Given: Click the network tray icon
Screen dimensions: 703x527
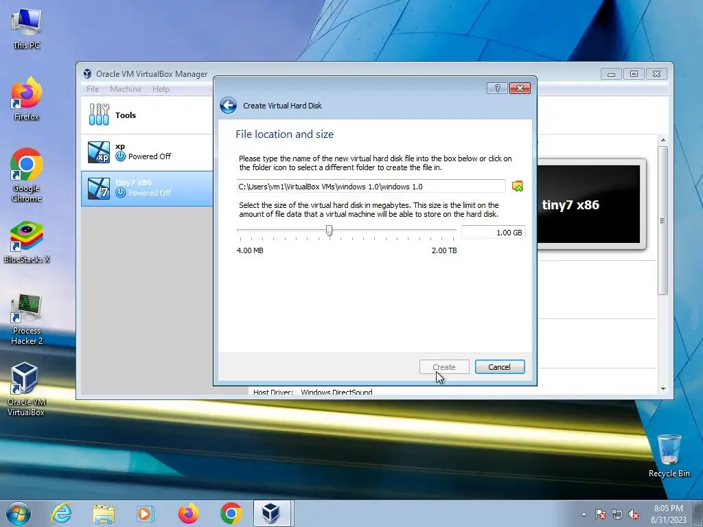Looking at the screenshot, I should point(617,514).
